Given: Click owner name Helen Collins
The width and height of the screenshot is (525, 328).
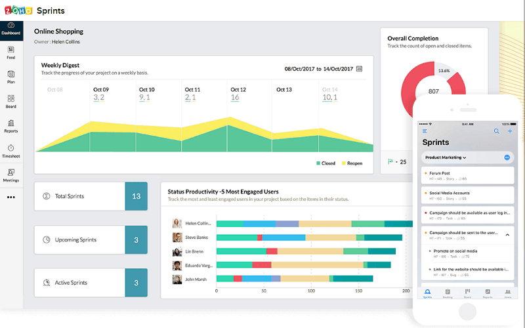Looking at the screenshot, I should click(x=66, y=42).
